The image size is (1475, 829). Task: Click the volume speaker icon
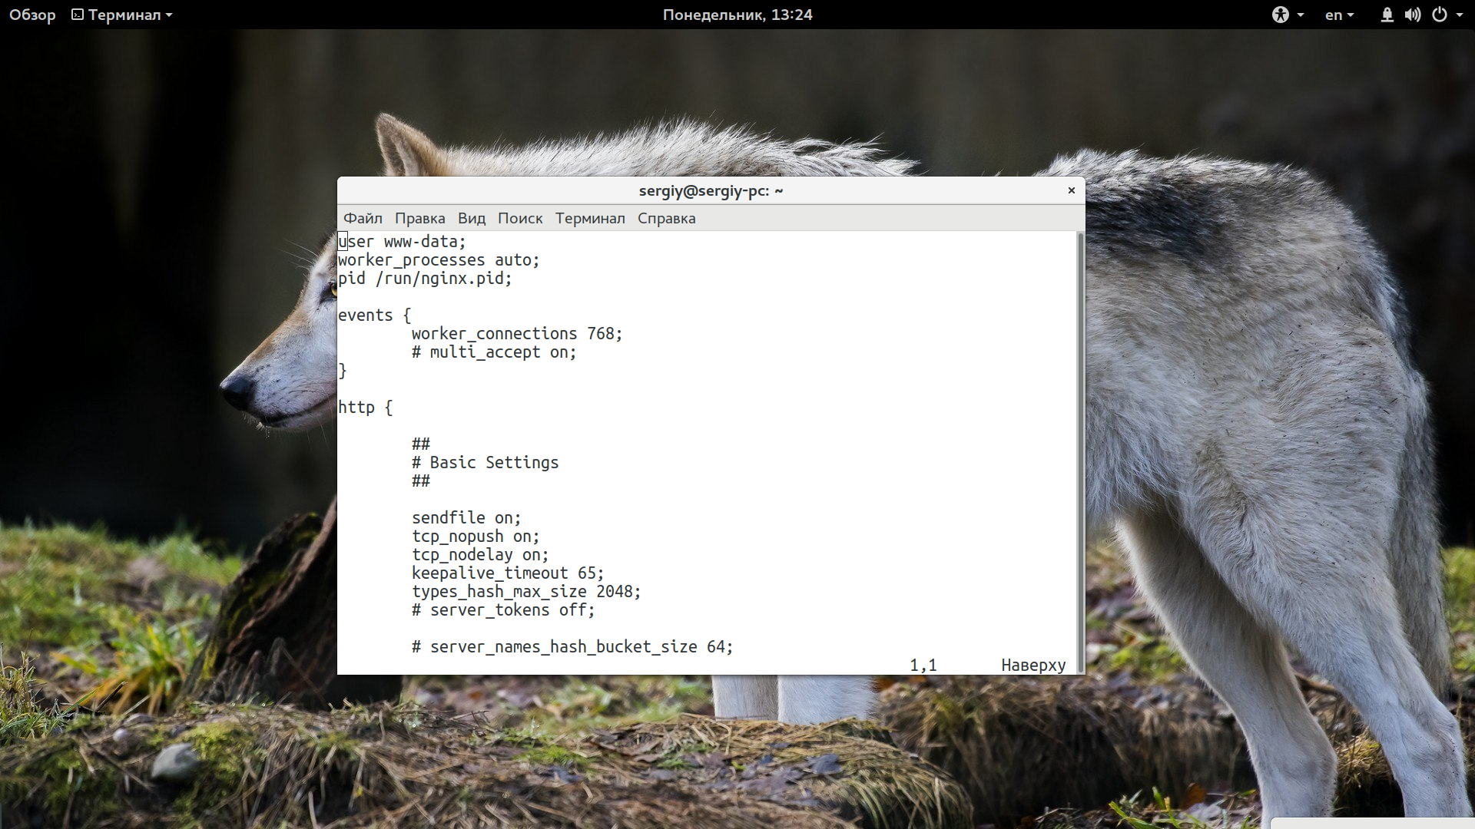[1412, 15]
